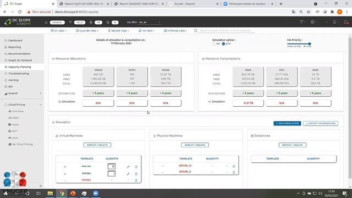352x198 pixels.
Task: Click the Export Informations button
Action: pyautogui.click(x=320, y=123)
